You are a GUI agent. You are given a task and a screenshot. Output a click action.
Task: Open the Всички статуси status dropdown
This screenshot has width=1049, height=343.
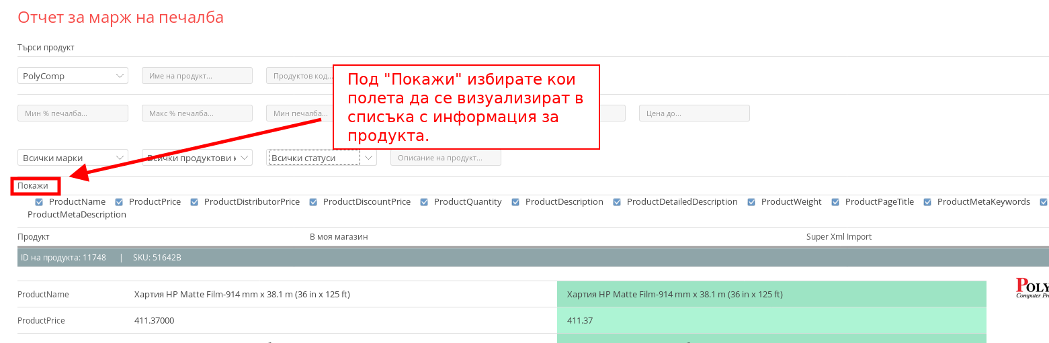click(321, 158)
